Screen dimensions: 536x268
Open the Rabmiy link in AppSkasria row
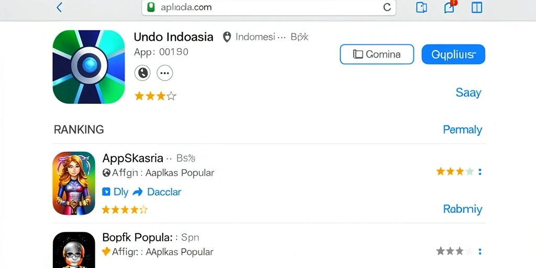point(463,209)
